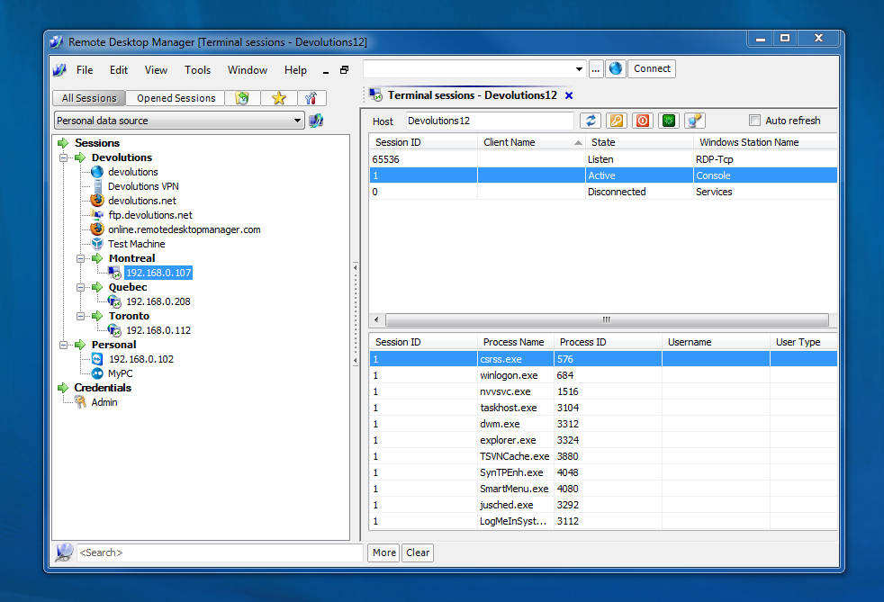Open the favorites star tab
884x602 pixels.
pos(278,98)
